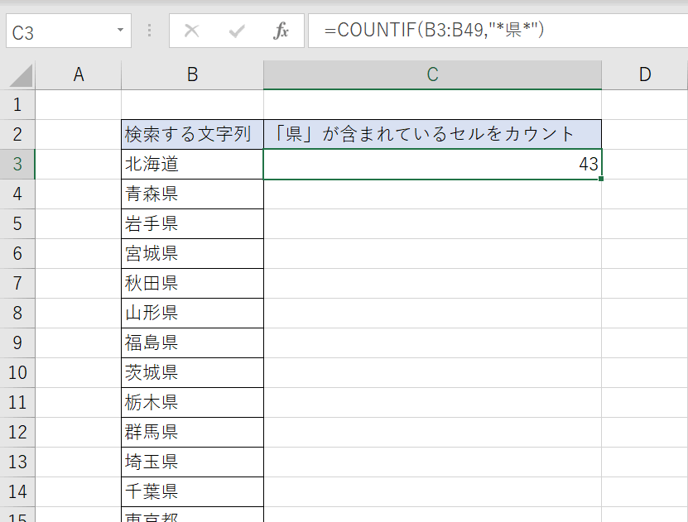Select the cell showing the count 43
688x522 pixels.
(x=431, y=164)
